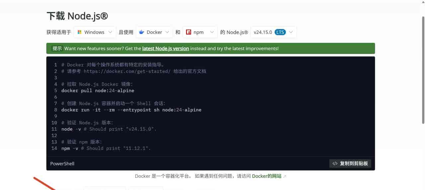Click the npm -v code line
425x190 pixels.
[x=106, y=148]
